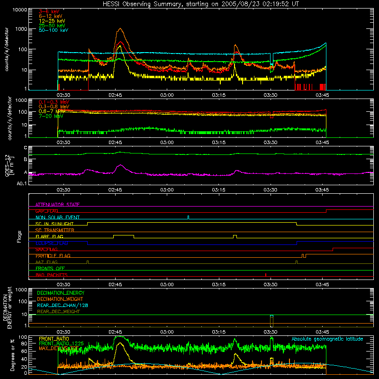Select the BAD_PACKETS flag label
Viewport: 379px width, 379px height.
[x=52, y=275]
